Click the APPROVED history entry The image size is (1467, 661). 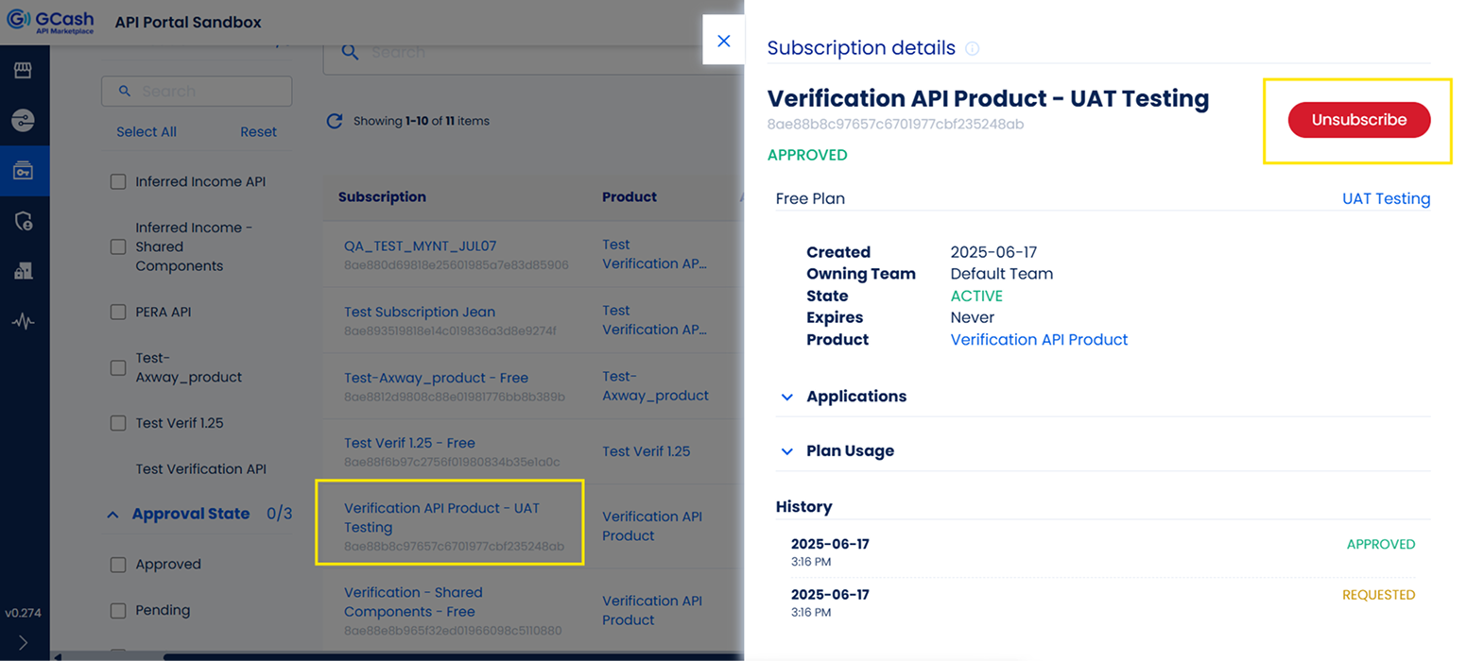click(x=1380, y=544)
